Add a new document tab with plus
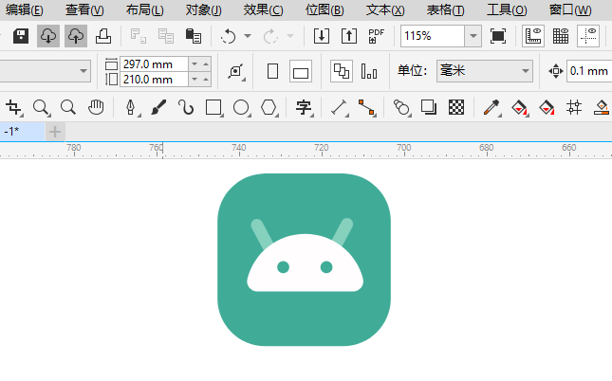 pyautogui.click(x=55, y=132)
